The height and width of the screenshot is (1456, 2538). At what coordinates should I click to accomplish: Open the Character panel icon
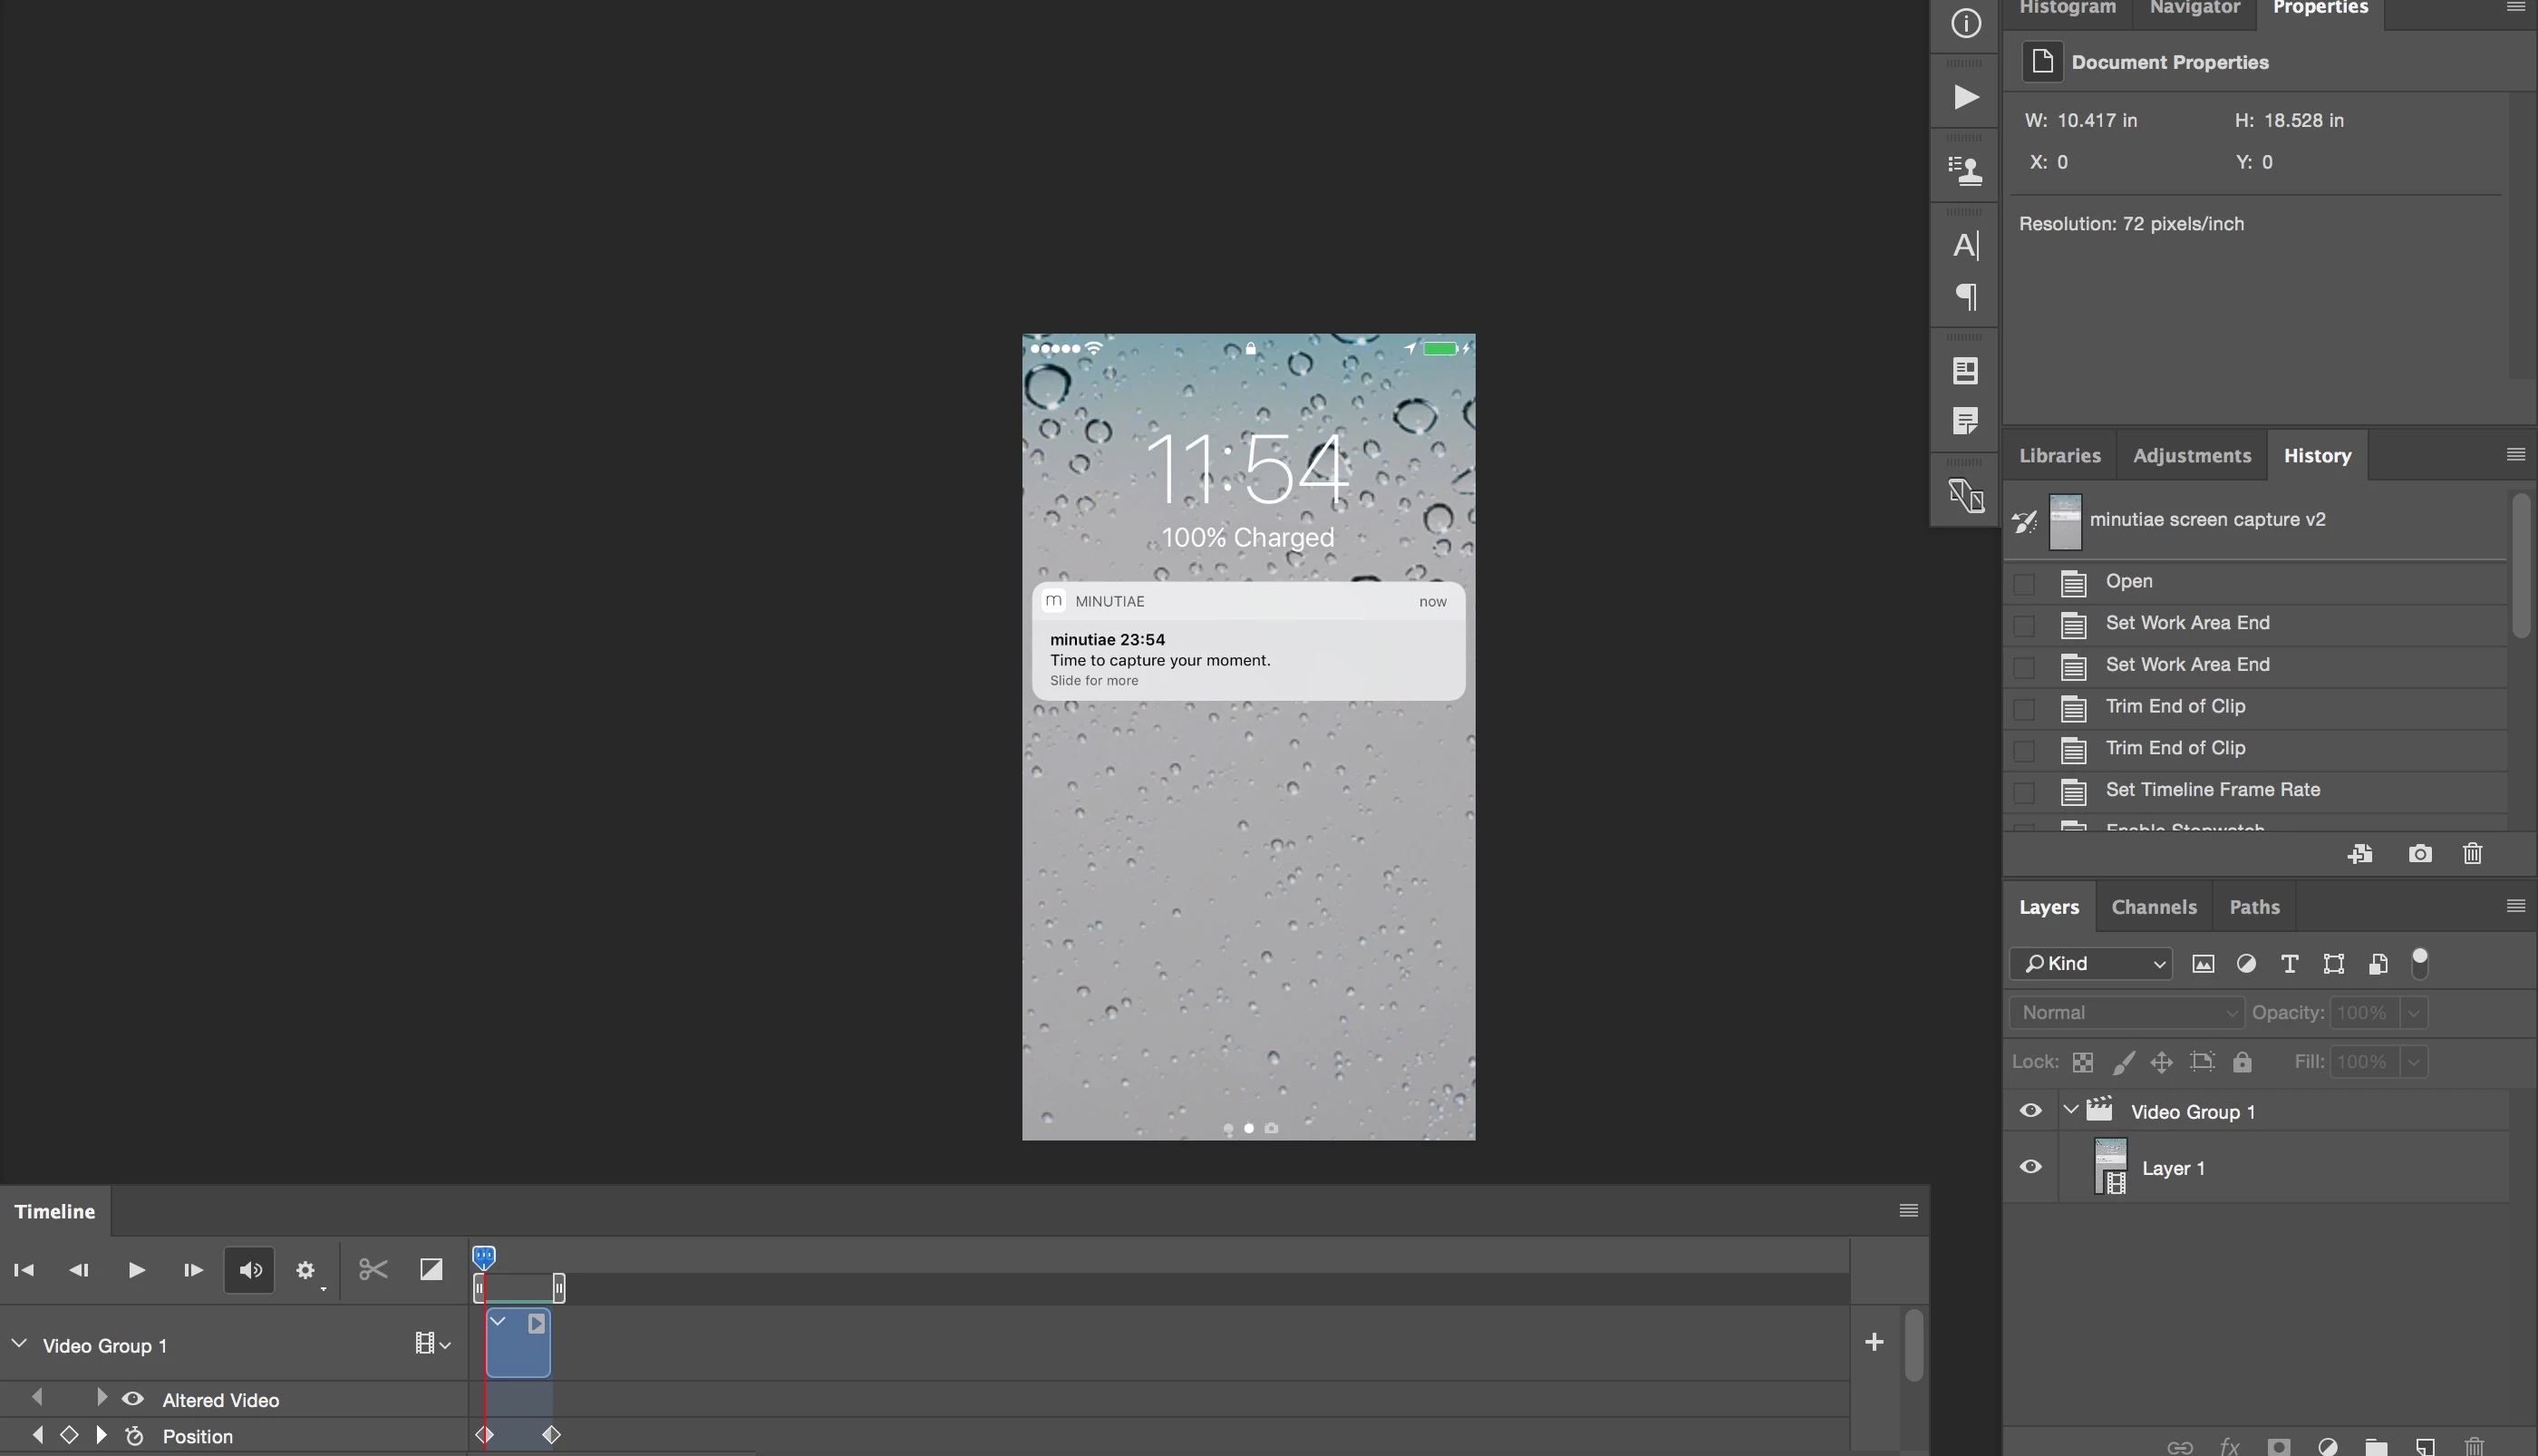[1965, 245]
